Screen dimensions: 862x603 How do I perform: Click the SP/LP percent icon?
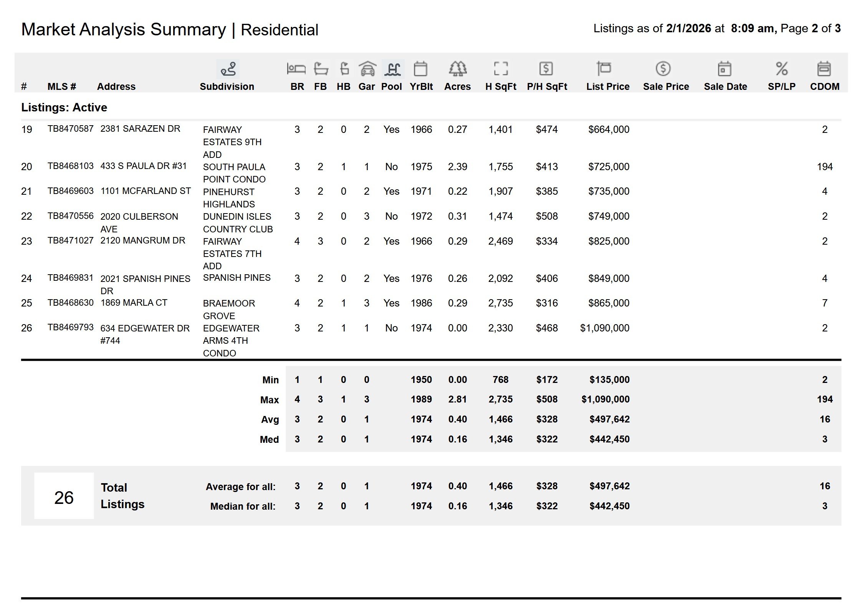(x=781, y=69)
